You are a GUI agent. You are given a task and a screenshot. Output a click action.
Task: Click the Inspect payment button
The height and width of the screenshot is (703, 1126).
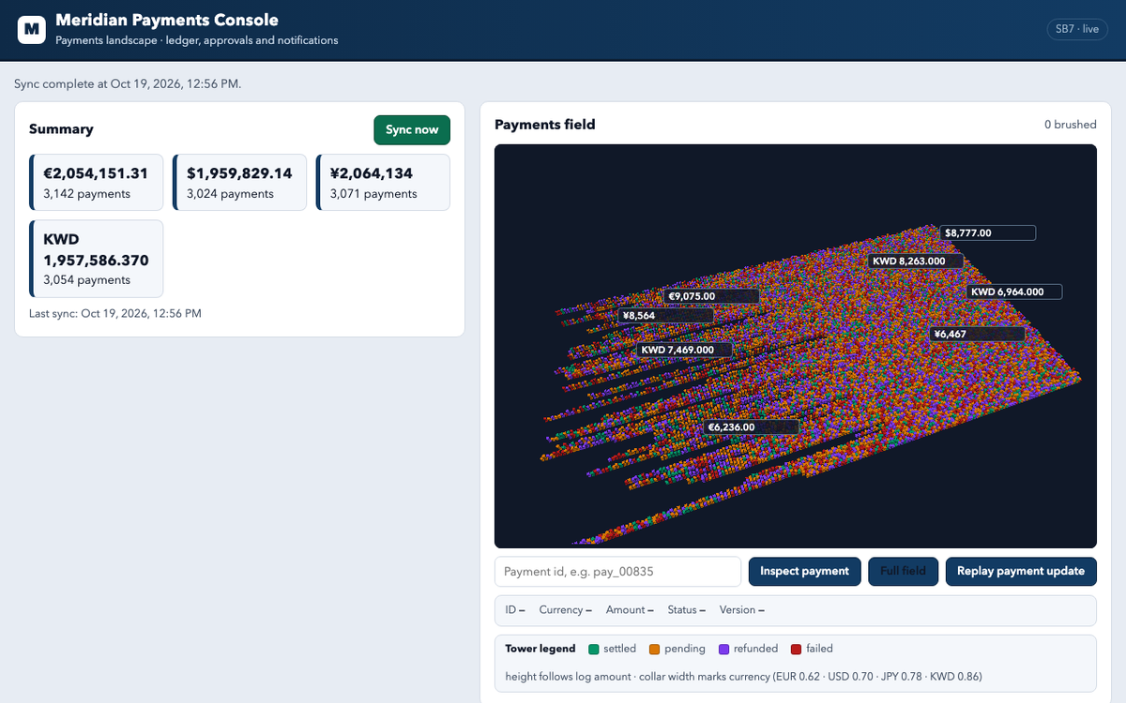(x=804, y=571)
